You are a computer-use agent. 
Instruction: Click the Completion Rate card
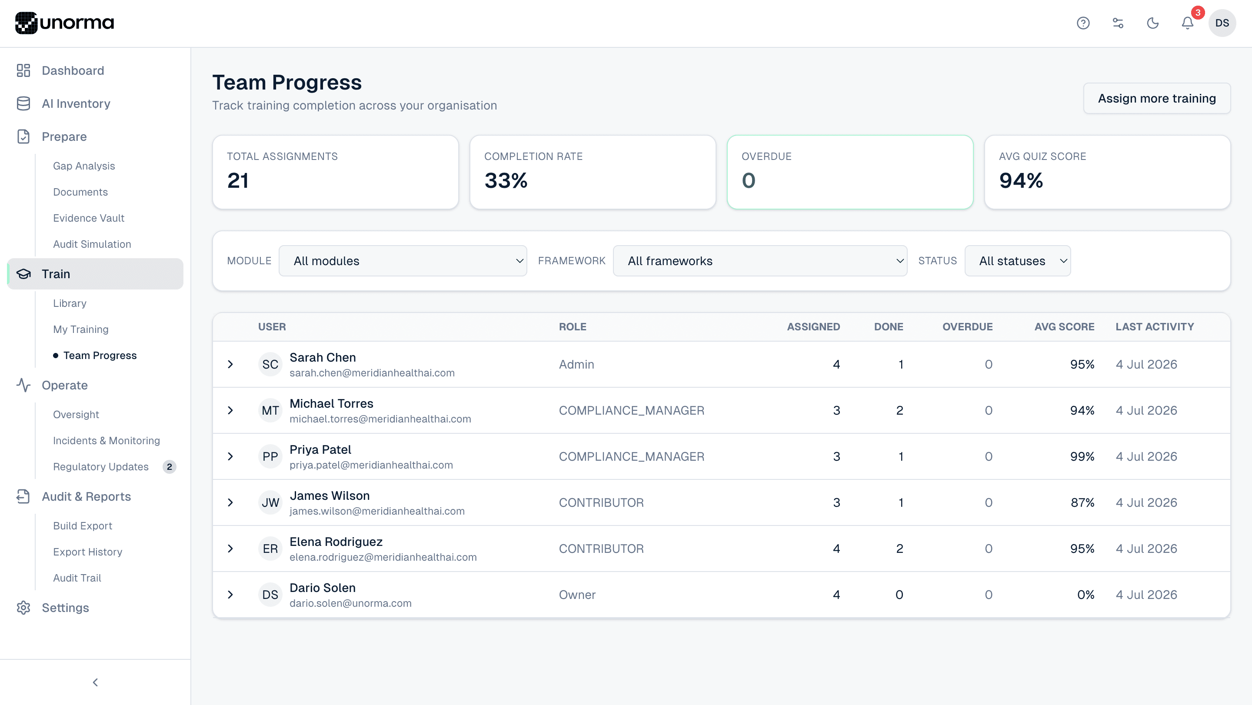click(593, 172)
